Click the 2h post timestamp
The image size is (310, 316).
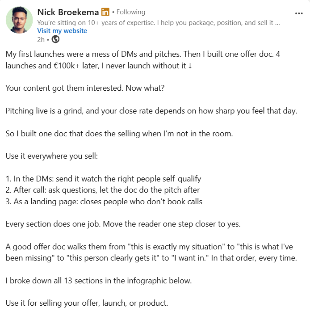pyautogui.click(x=41, y=39)
